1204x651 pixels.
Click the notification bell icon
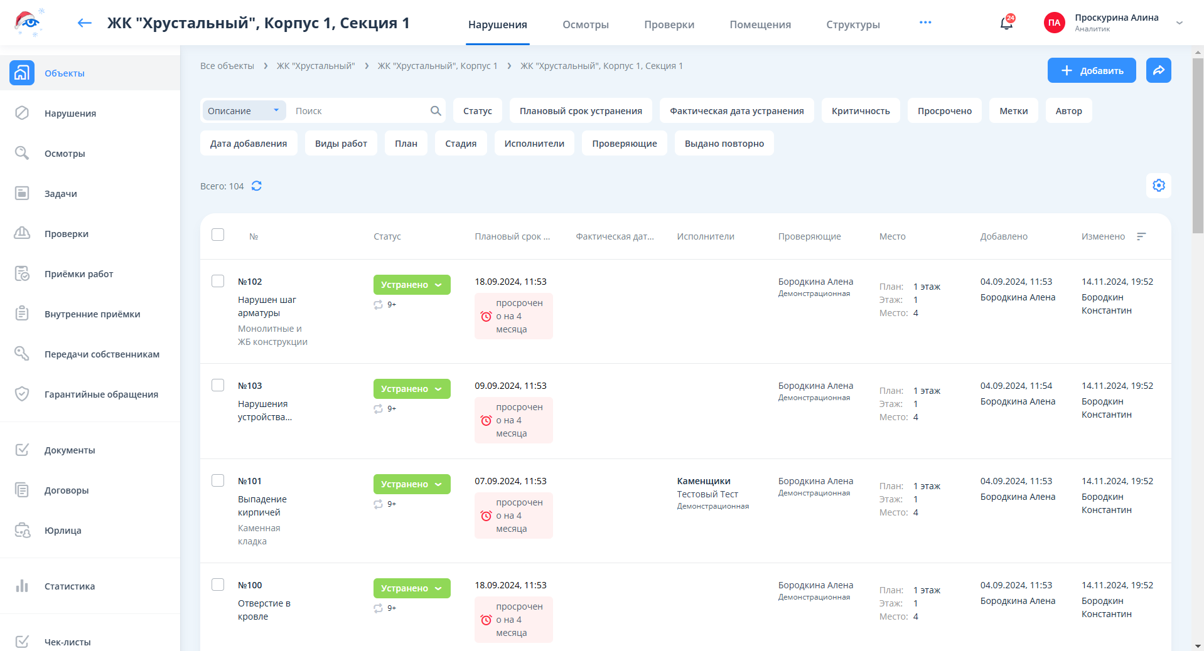coord(1006,24)
